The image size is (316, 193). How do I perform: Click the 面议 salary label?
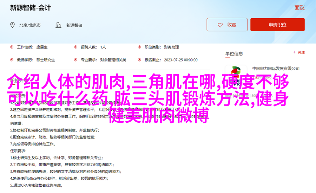[x=299, y=8]
